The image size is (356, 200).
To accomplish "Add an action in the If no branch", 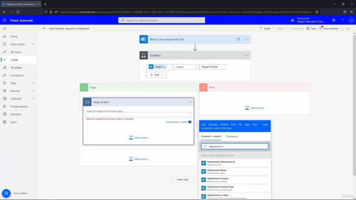I will pyautogui.click(x=255, y=108).
